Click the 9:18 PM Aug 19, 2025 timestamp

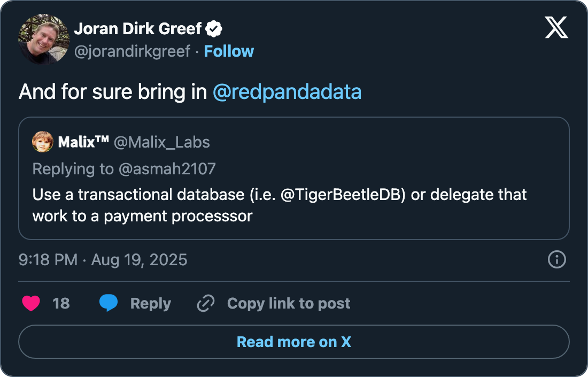tap(103, 260)
